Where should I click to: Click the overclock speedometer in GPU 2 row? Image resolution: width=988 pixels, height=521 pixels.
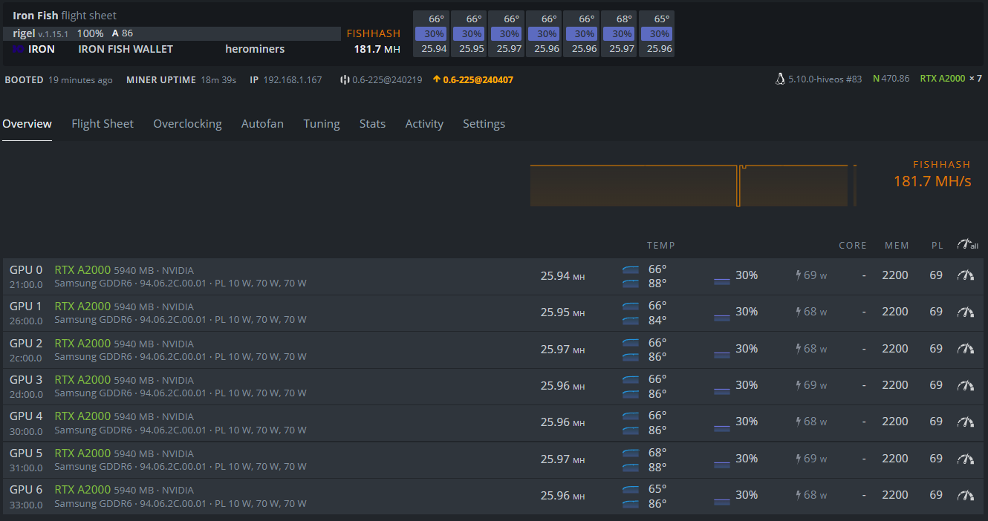[x=966, y=349]
